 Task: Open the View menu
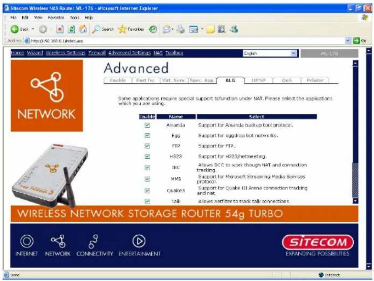(x=38, y=18)
